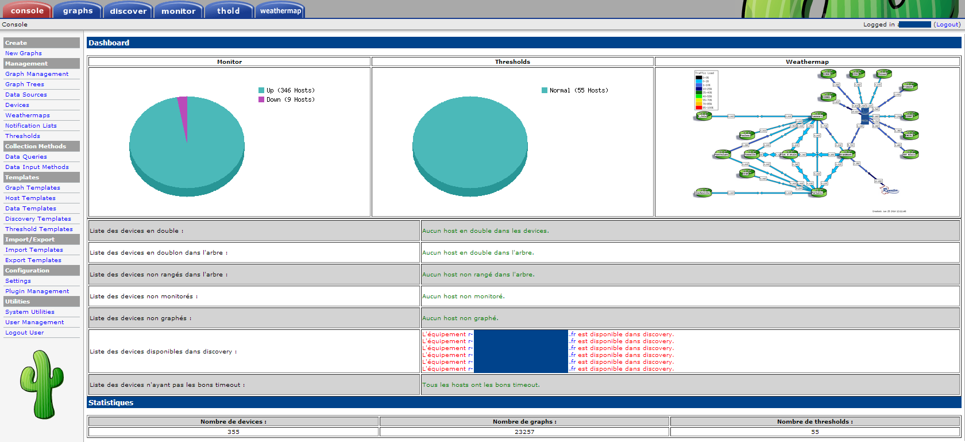Open Devices in sidebar
This screenshot has width=965, height=442.
[17, 105]
